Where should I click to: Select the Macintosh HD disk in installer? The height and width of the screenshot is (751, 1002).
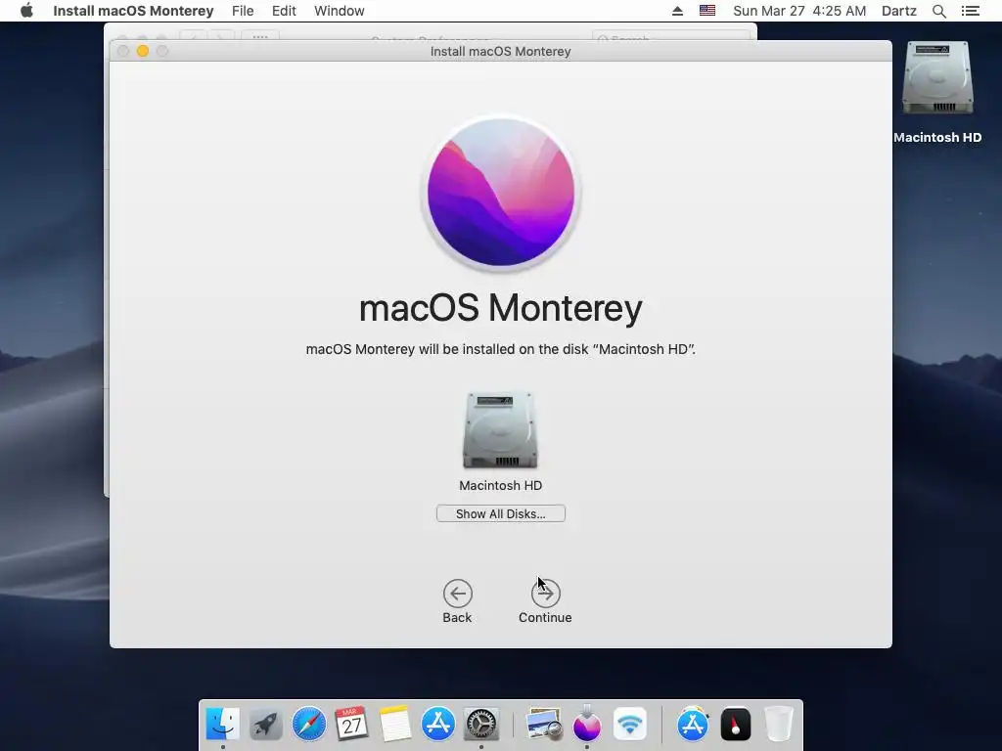pos(500,430)
